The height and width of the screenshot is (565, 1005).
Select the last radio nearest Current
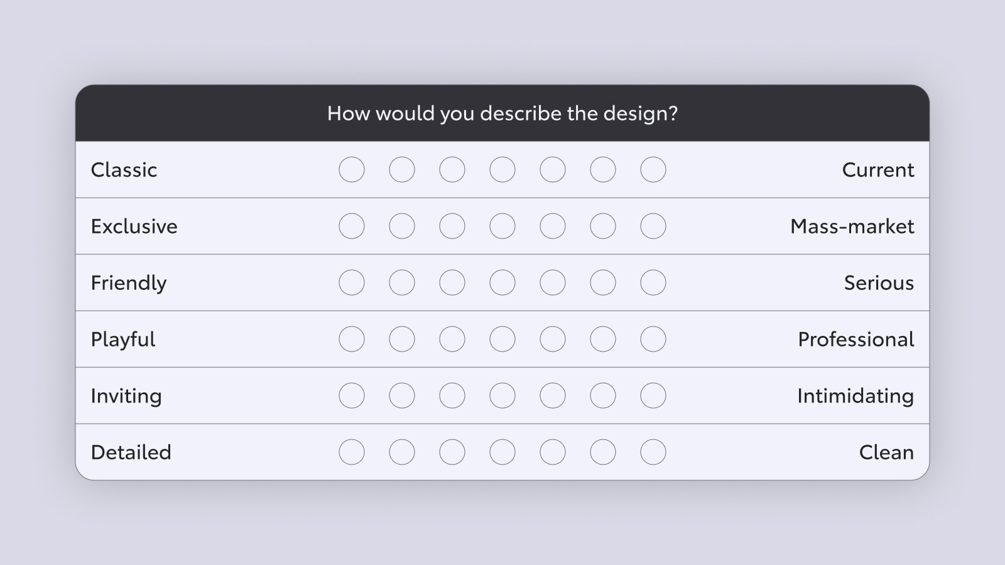pos(653,169)
